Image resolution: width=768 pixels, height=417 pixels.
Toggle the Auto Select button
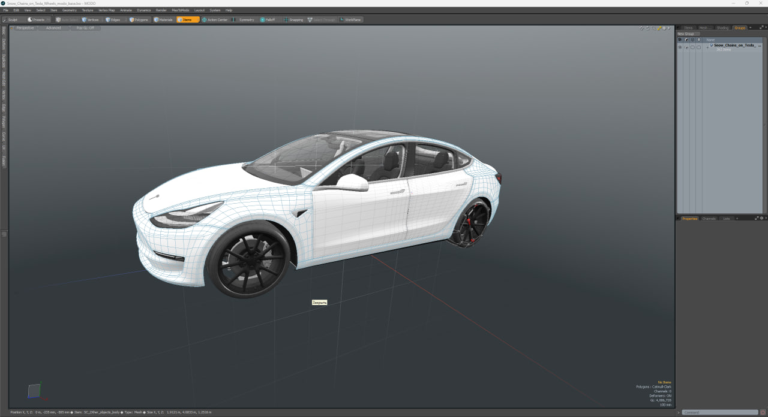[x=67, y=20]
